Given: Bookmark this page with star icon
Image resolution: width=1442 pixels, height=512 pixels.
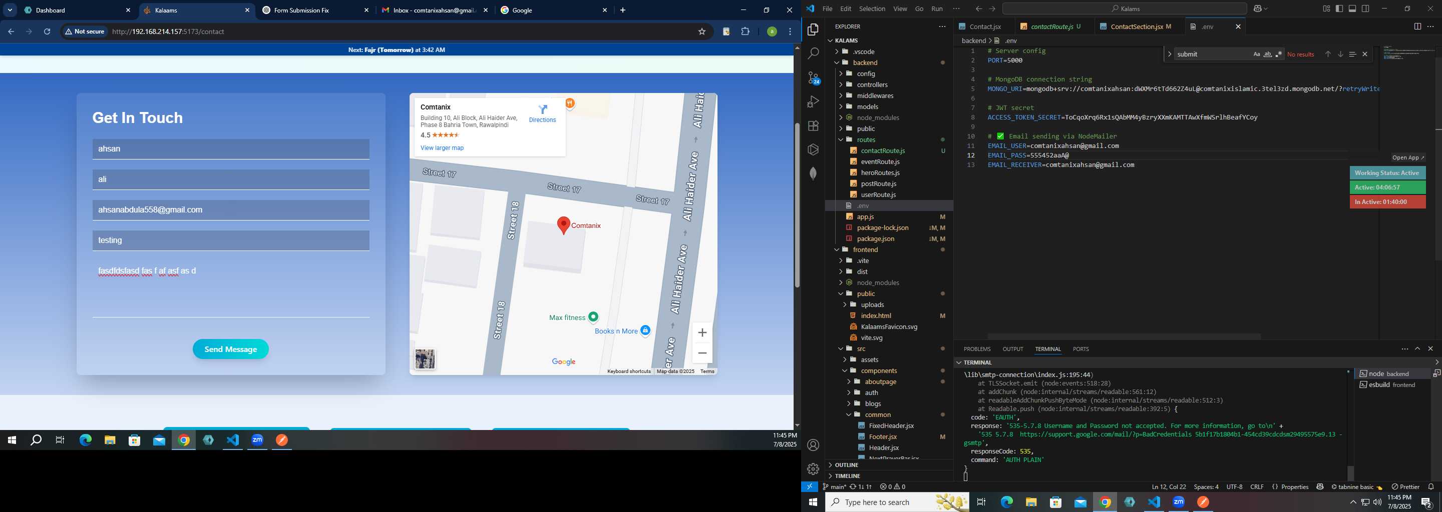Looking at the screenshot, I should [x=701, y=32].
